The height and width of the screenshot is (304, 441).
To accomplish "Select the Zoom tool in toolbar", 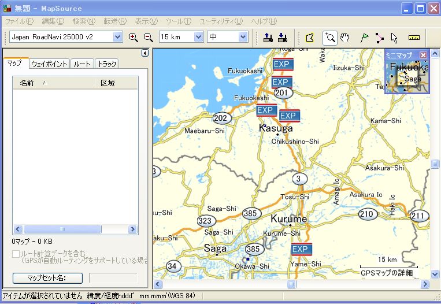I will tap(329, 38).
